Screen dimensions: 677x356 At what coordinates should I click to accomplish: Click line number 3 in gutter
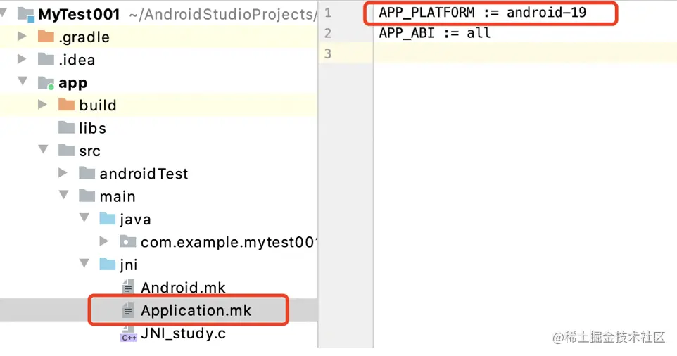coord(328,54)
